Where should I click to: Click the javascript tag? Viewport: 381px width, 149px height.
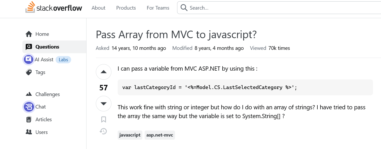tap(130, 135)
